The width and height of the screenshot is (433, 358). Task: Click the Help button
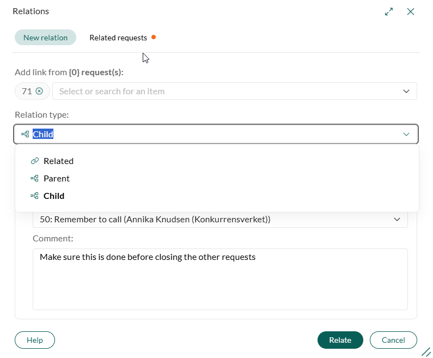(x=35, y=340)
